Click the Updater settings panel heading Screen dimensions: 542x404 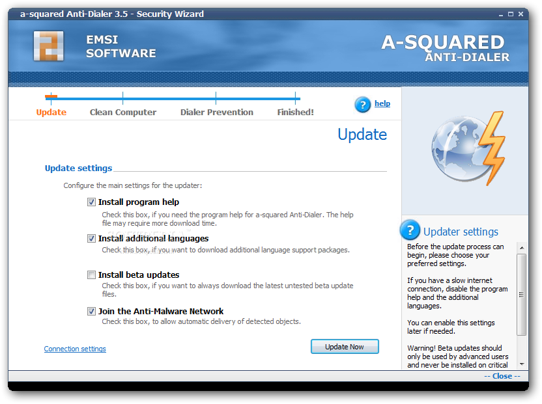pos(461,232)
